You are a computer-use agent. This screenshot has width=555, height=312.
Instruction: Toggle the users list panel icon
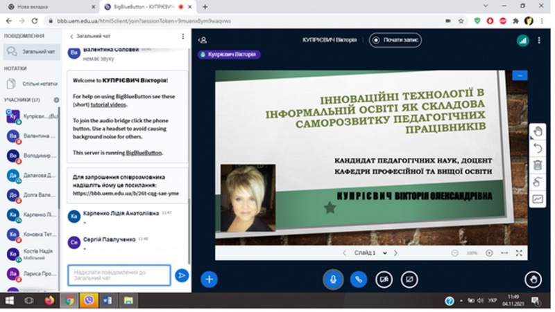click(203, 40)
